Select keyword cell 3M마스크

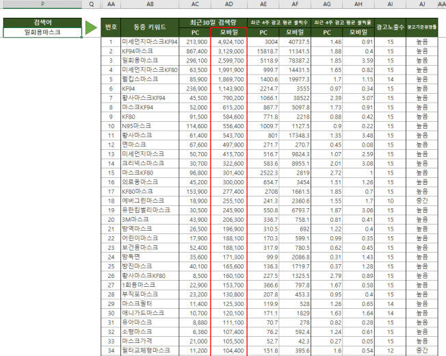[150, 220]
